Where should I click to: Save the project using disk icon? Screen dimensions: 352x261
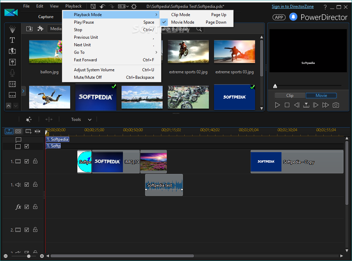93,6
